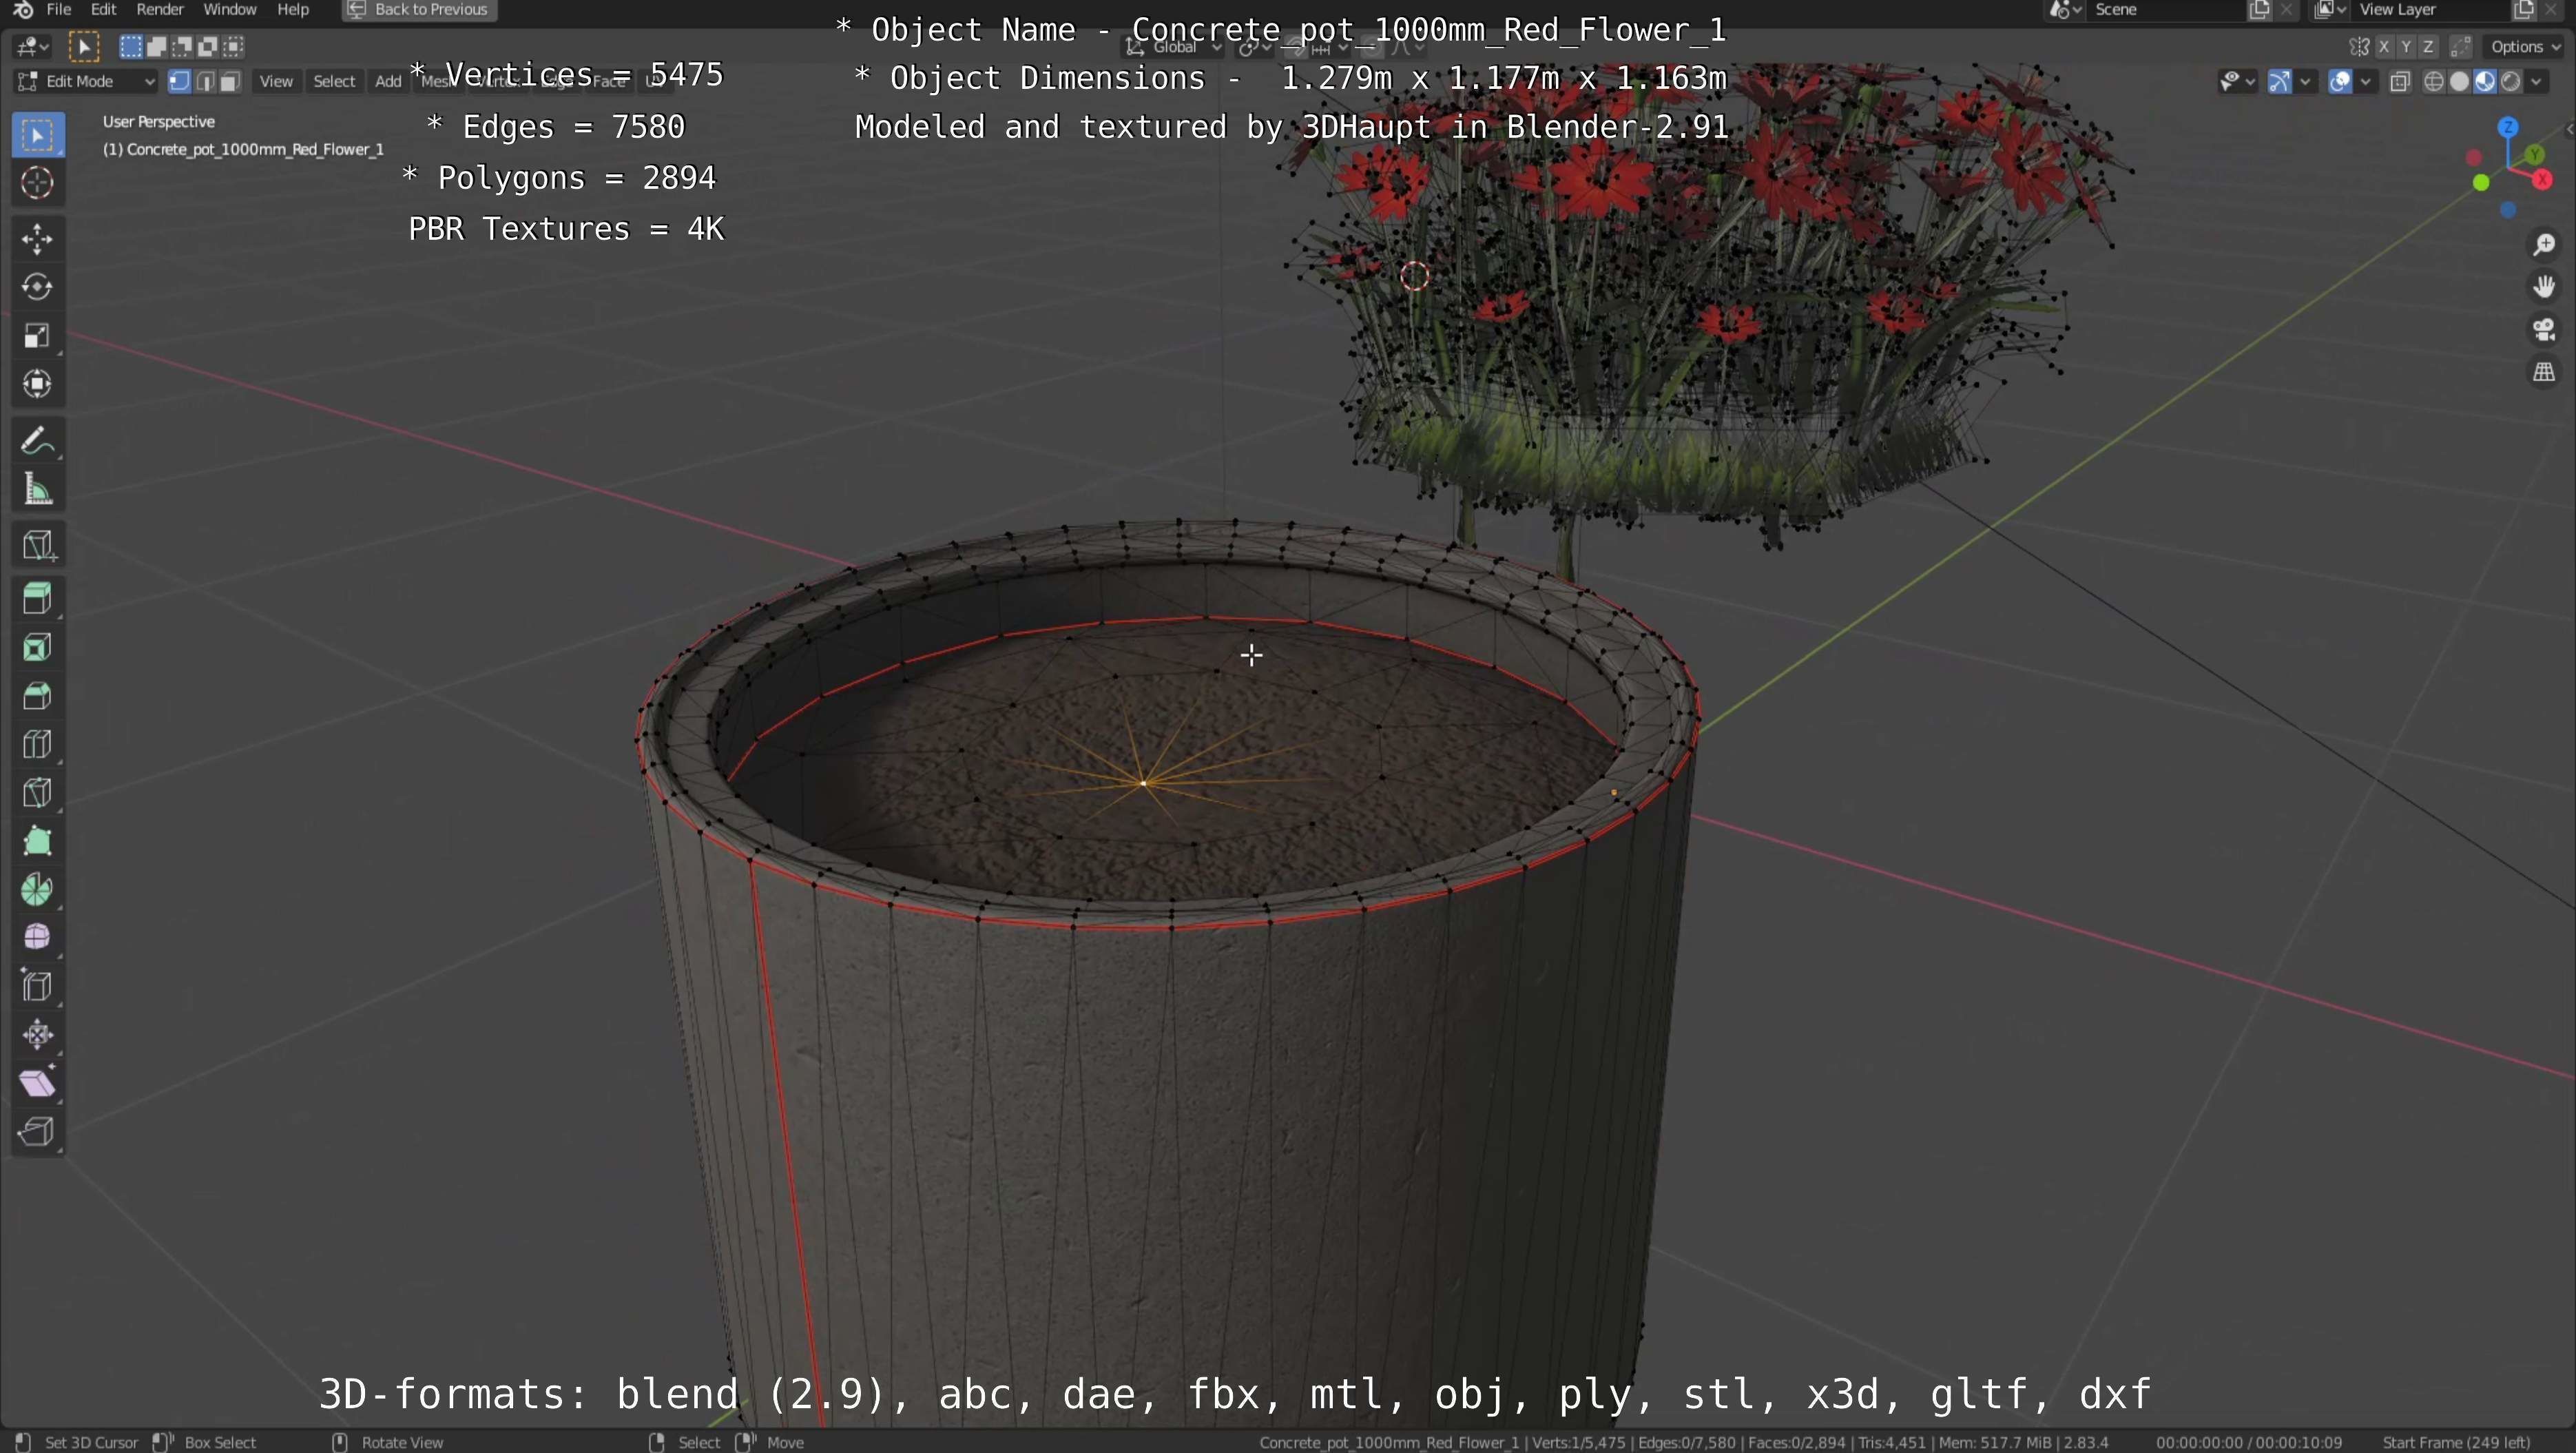Select the Inset Faces tool

(38, 648)
